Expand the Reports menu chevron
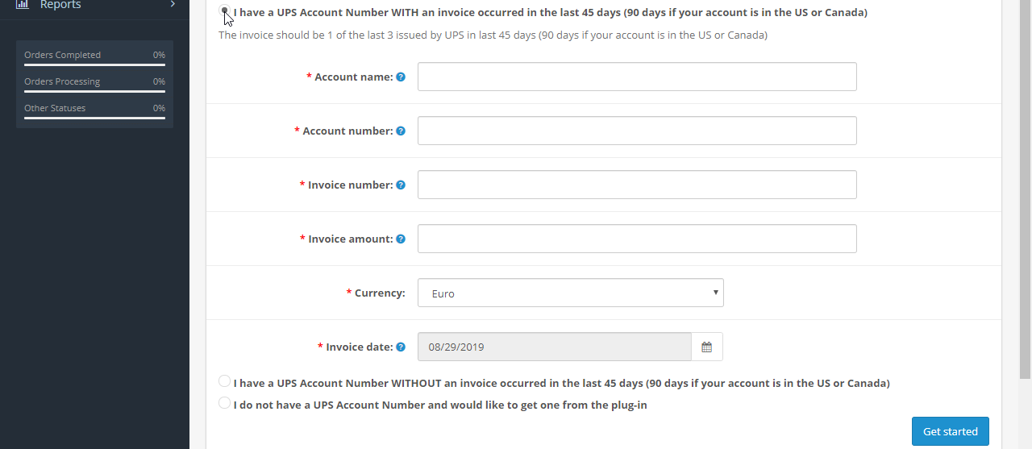Image resolution: width=1032 pixels, height=449 pixels. click(x=173, y=4)
